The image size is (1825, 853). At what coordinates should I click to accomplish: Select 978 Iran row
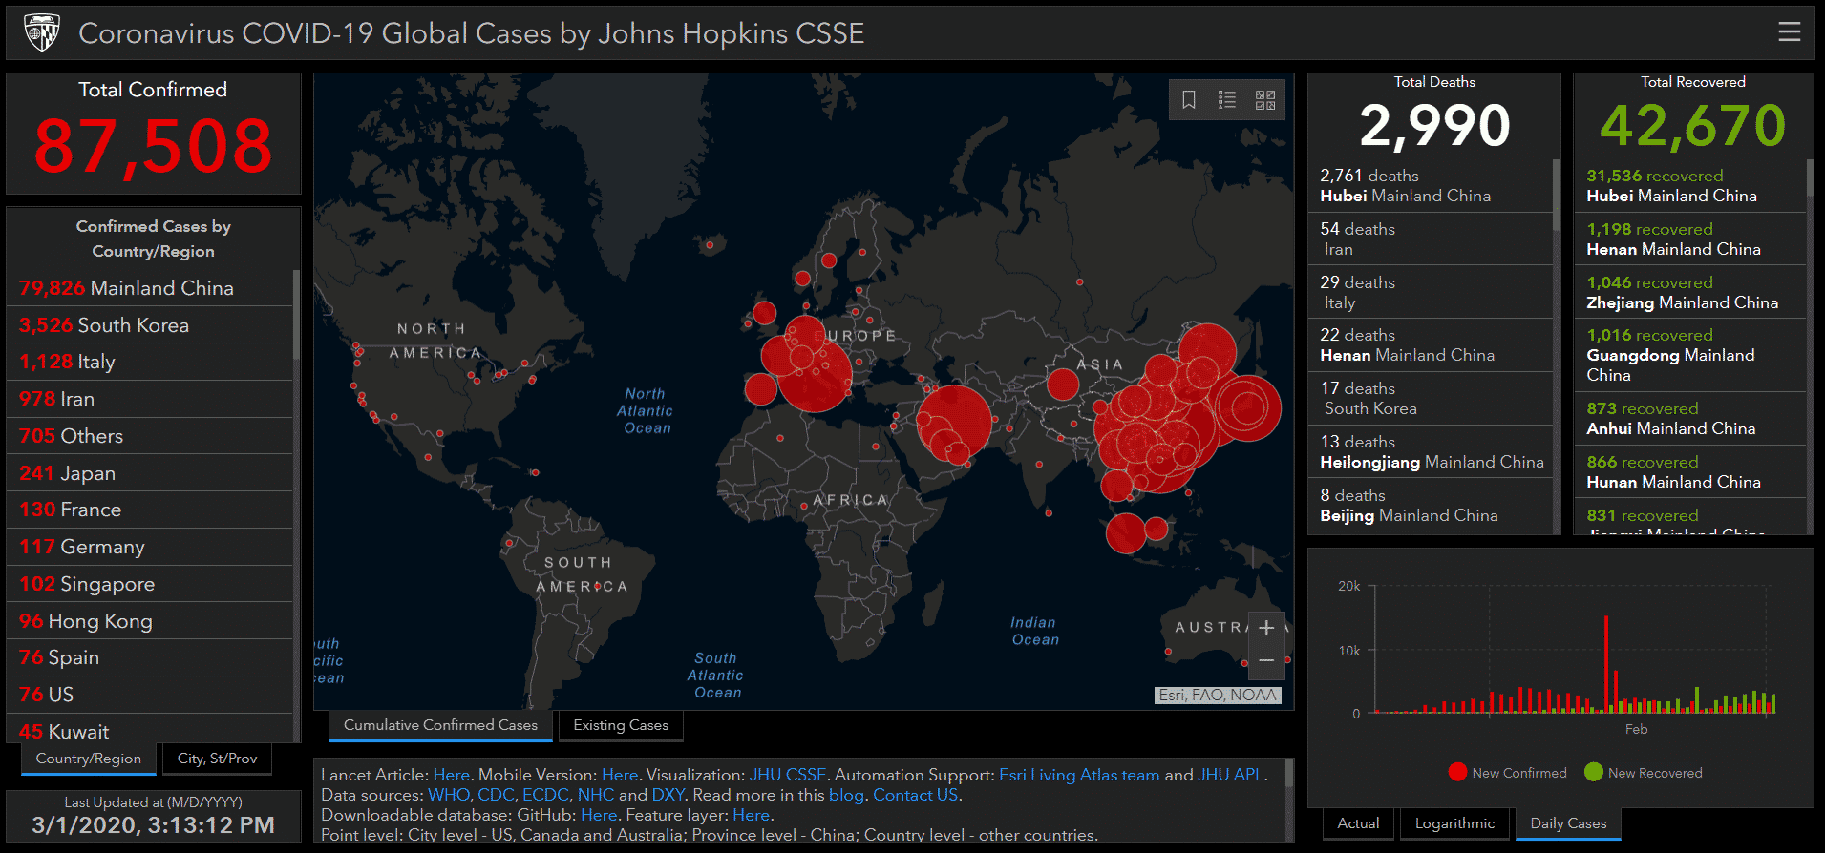(x=150, y=399)
